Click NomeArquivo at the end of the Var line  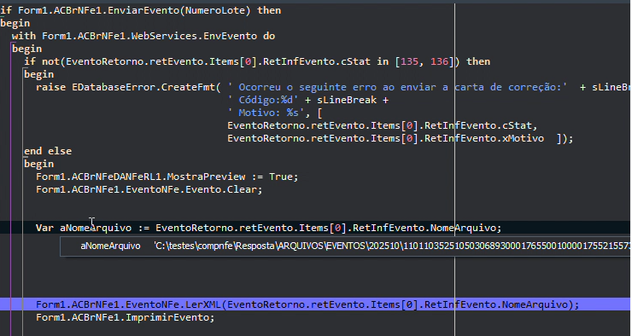pos(463,229)
